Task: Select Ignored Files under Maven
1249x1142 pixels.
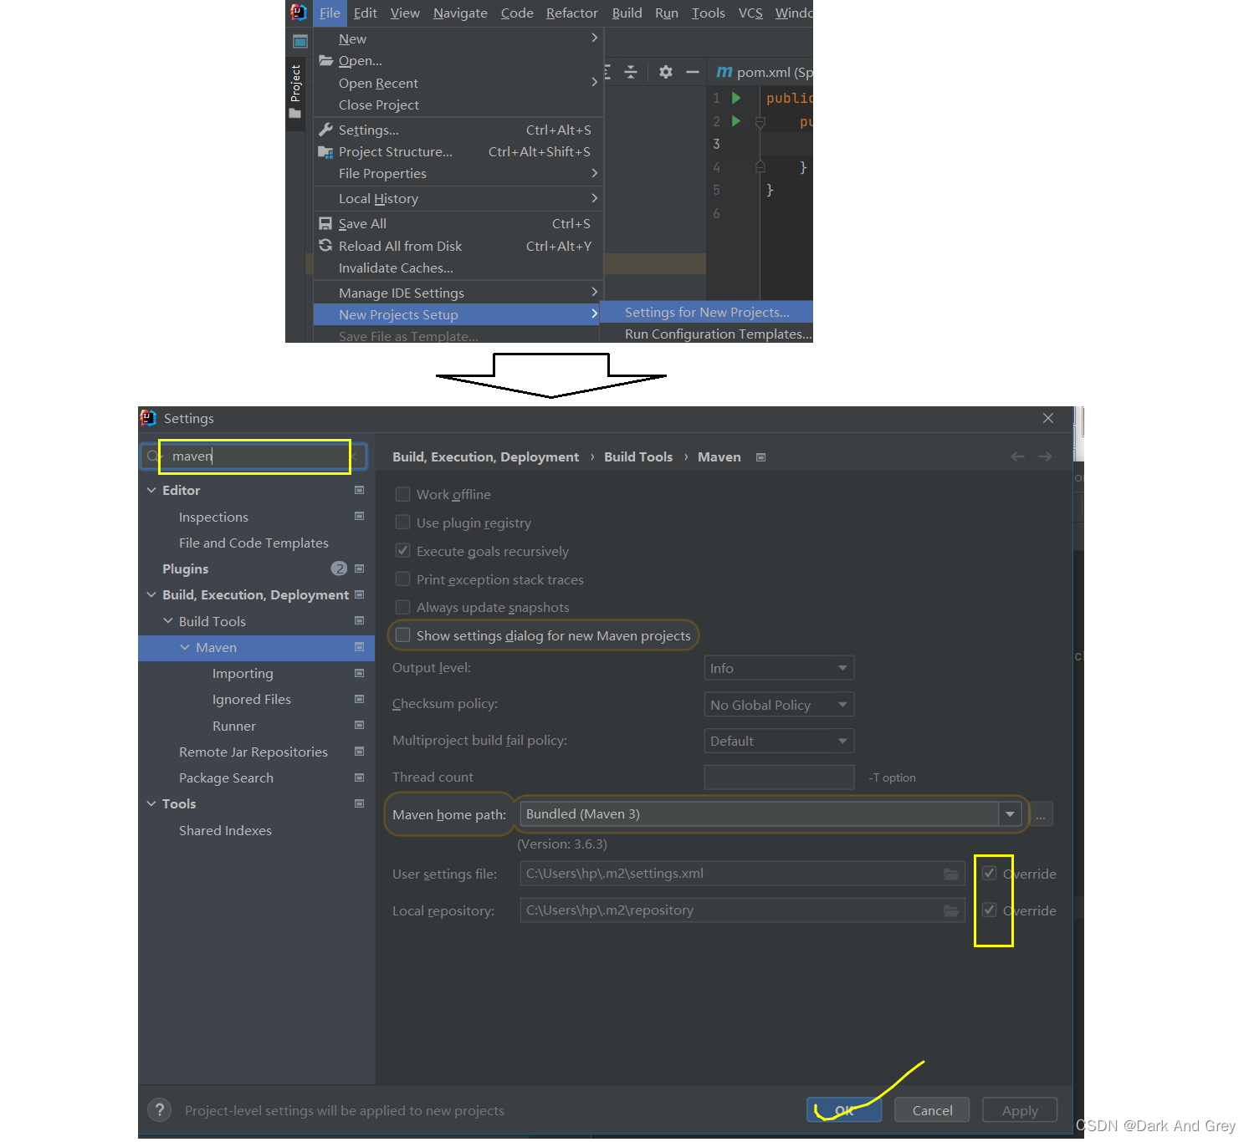Action: [252, 699]
